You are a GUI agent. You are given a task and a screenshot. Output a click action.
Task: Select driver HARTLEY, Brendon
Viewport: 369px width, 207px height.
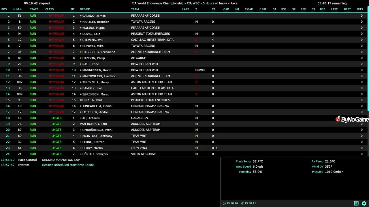[96, 22]
